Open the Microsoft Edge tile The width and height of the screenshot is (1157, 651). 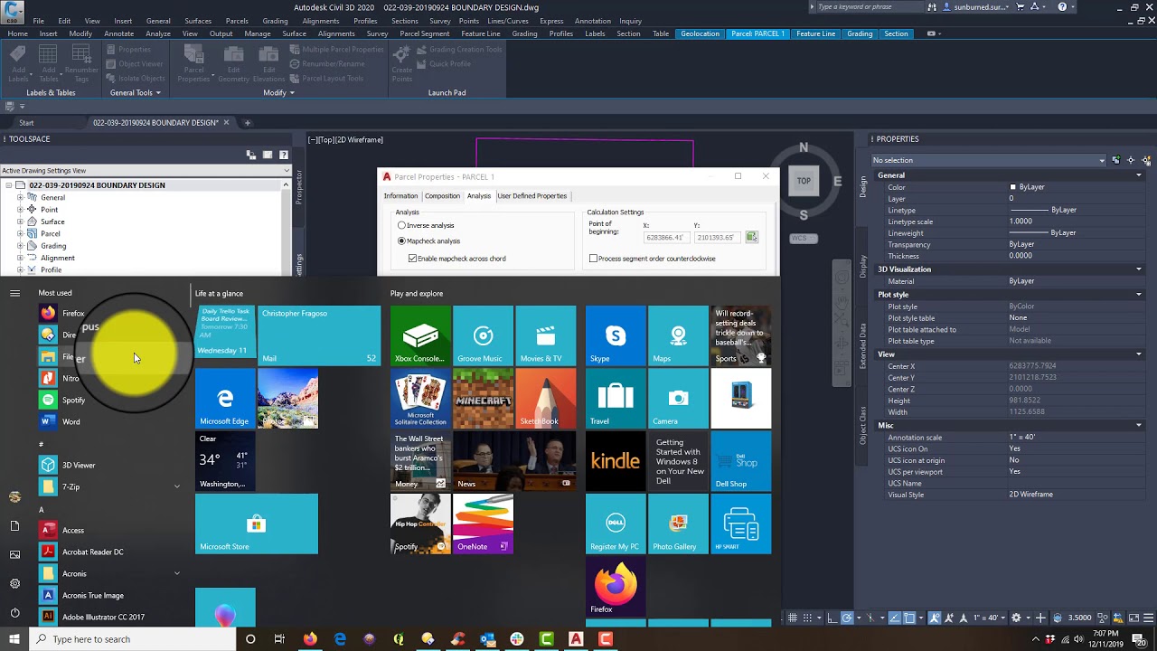(225, 398)
